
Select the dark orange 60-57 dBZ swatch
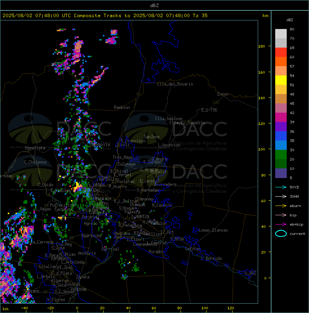click(281, 61)
